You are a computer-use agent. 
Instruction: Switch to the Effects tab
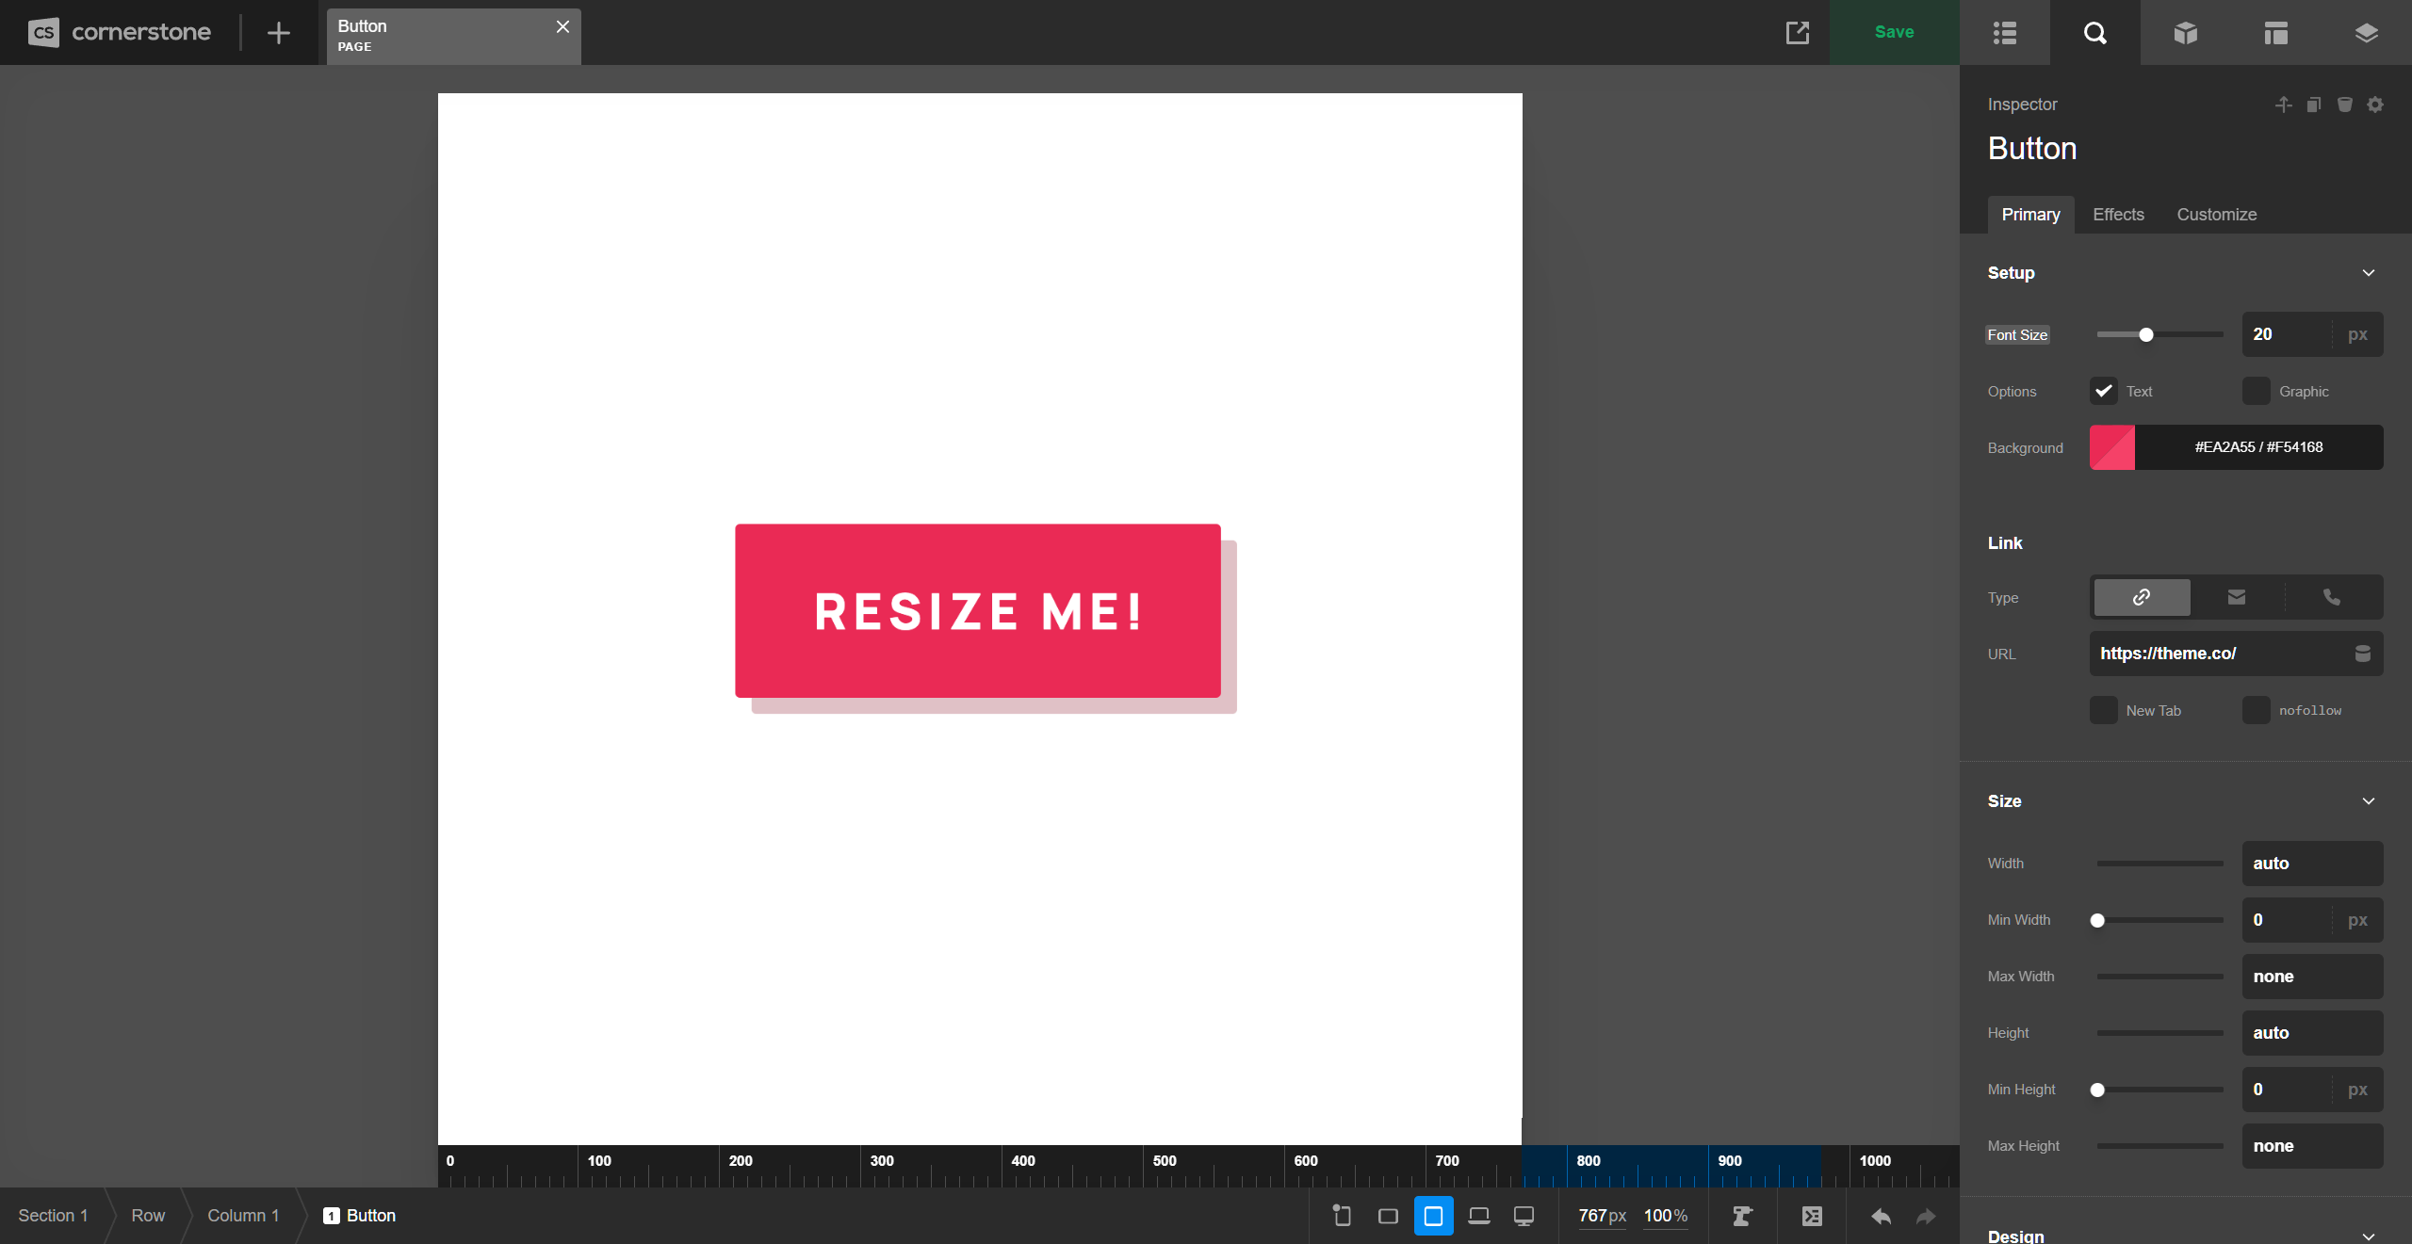(2117, 215)
